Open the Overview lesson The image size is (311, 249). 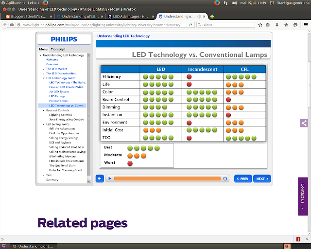pyautogui.click(x=52, y=64)
